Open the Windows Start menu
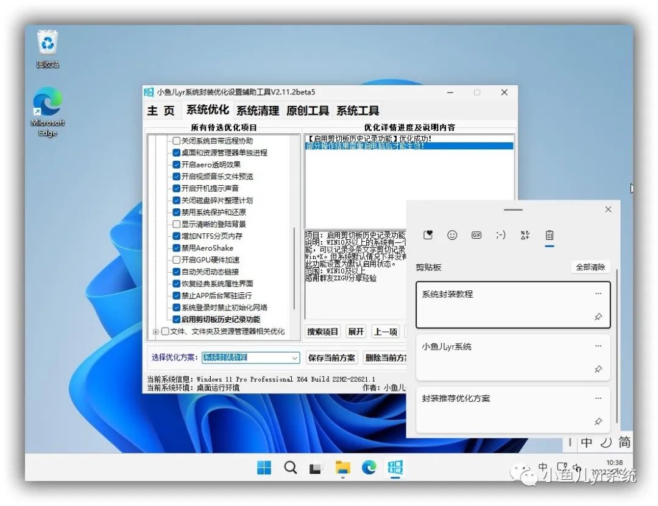 click(x=264, y=468)
